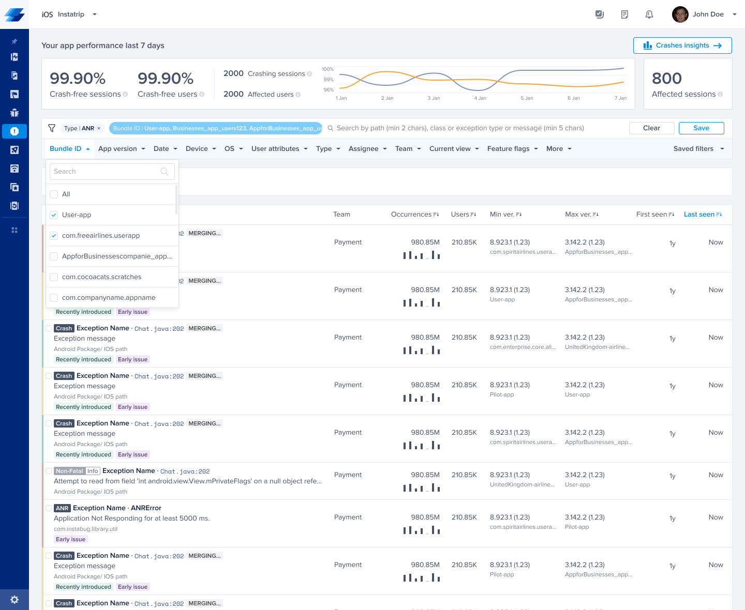Open More filters menu
745x610 pixels.
tap(559, 149)
